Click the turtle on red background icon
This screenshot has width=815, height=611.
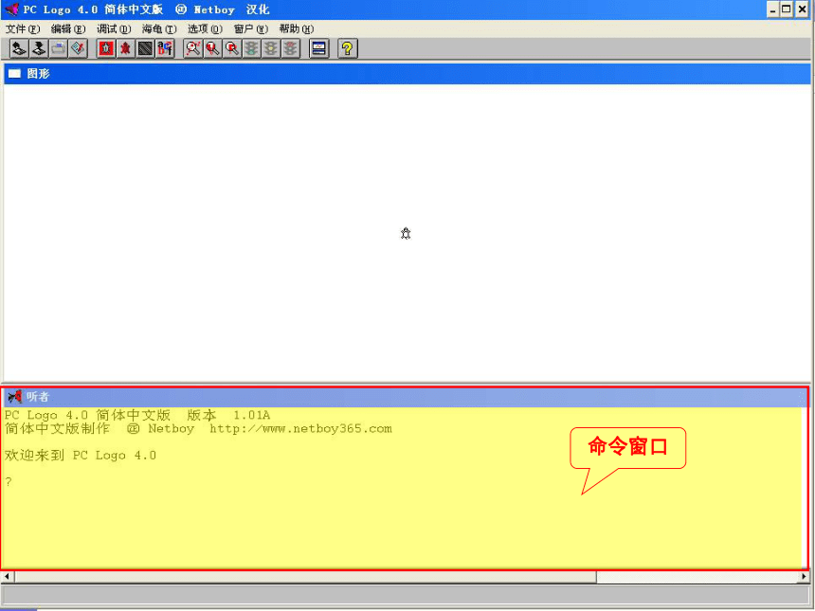click(x=106, y=49)
